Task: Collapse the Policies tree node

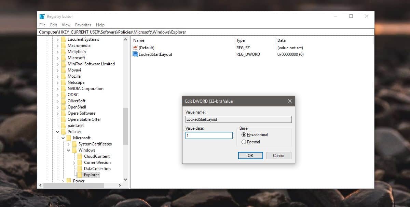Action: pyautogui.click(x=58, y=132)
